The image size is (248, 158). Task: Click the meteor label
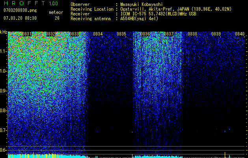[x=56, y=12]
